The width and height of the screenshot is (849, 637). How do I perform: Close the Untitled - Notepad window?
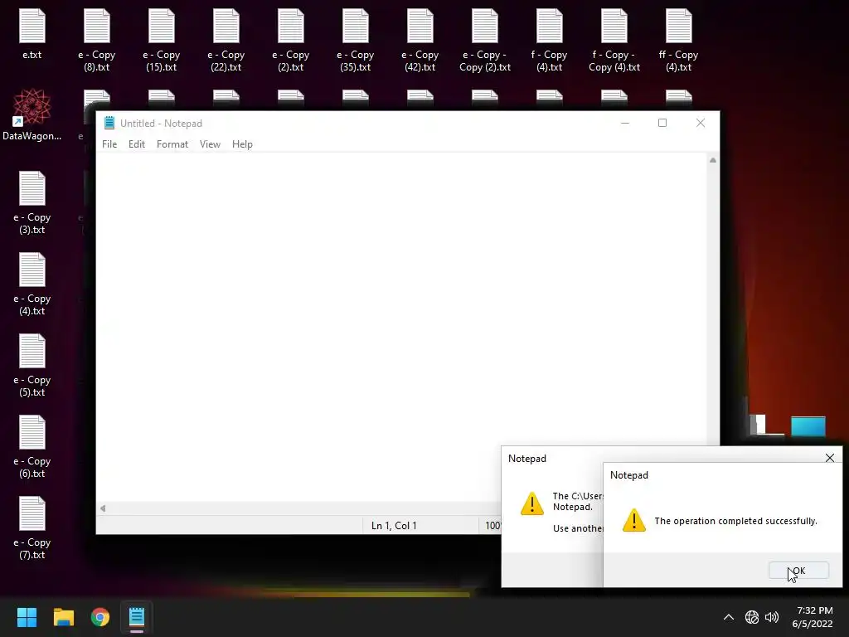(x=700, y=123)
